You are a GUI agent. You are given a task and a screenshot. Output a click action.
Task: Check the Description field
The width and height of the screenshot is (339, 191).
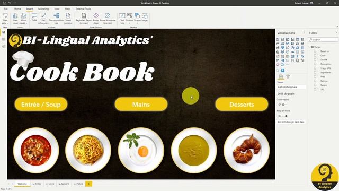315,64
